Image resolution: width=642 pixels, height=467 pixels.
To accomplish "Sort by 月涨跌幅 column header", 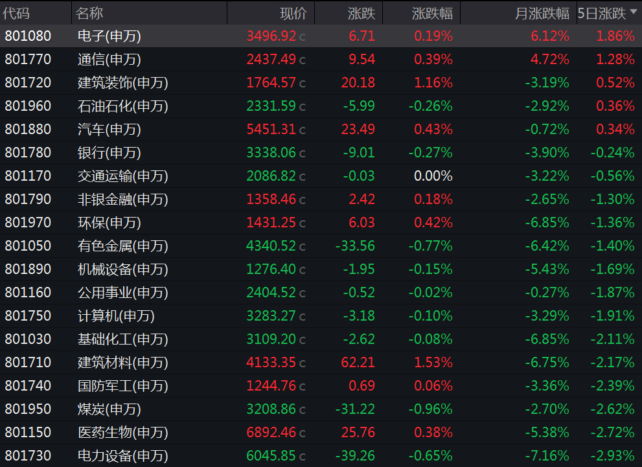I will coord(542,13).
